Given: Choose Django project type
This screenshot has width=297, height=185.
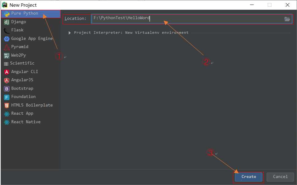Looking at the screenshot, I should click(31, 22).
